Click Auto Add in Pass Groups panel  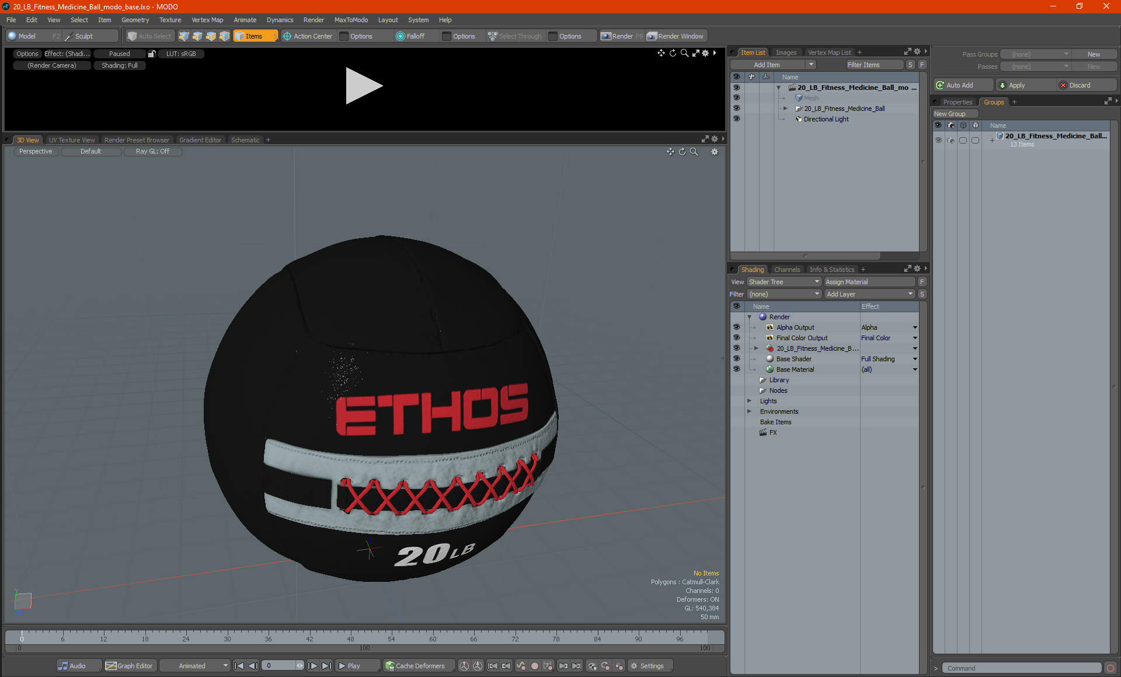(x=963, y=85)
